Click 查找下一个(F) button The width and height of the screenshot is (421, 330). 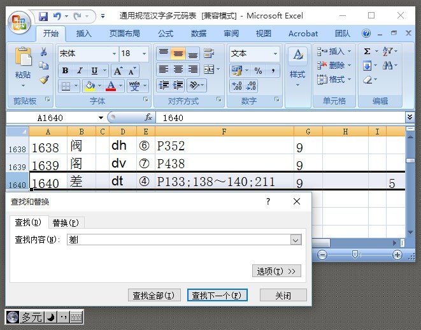(x=217, y=296)
